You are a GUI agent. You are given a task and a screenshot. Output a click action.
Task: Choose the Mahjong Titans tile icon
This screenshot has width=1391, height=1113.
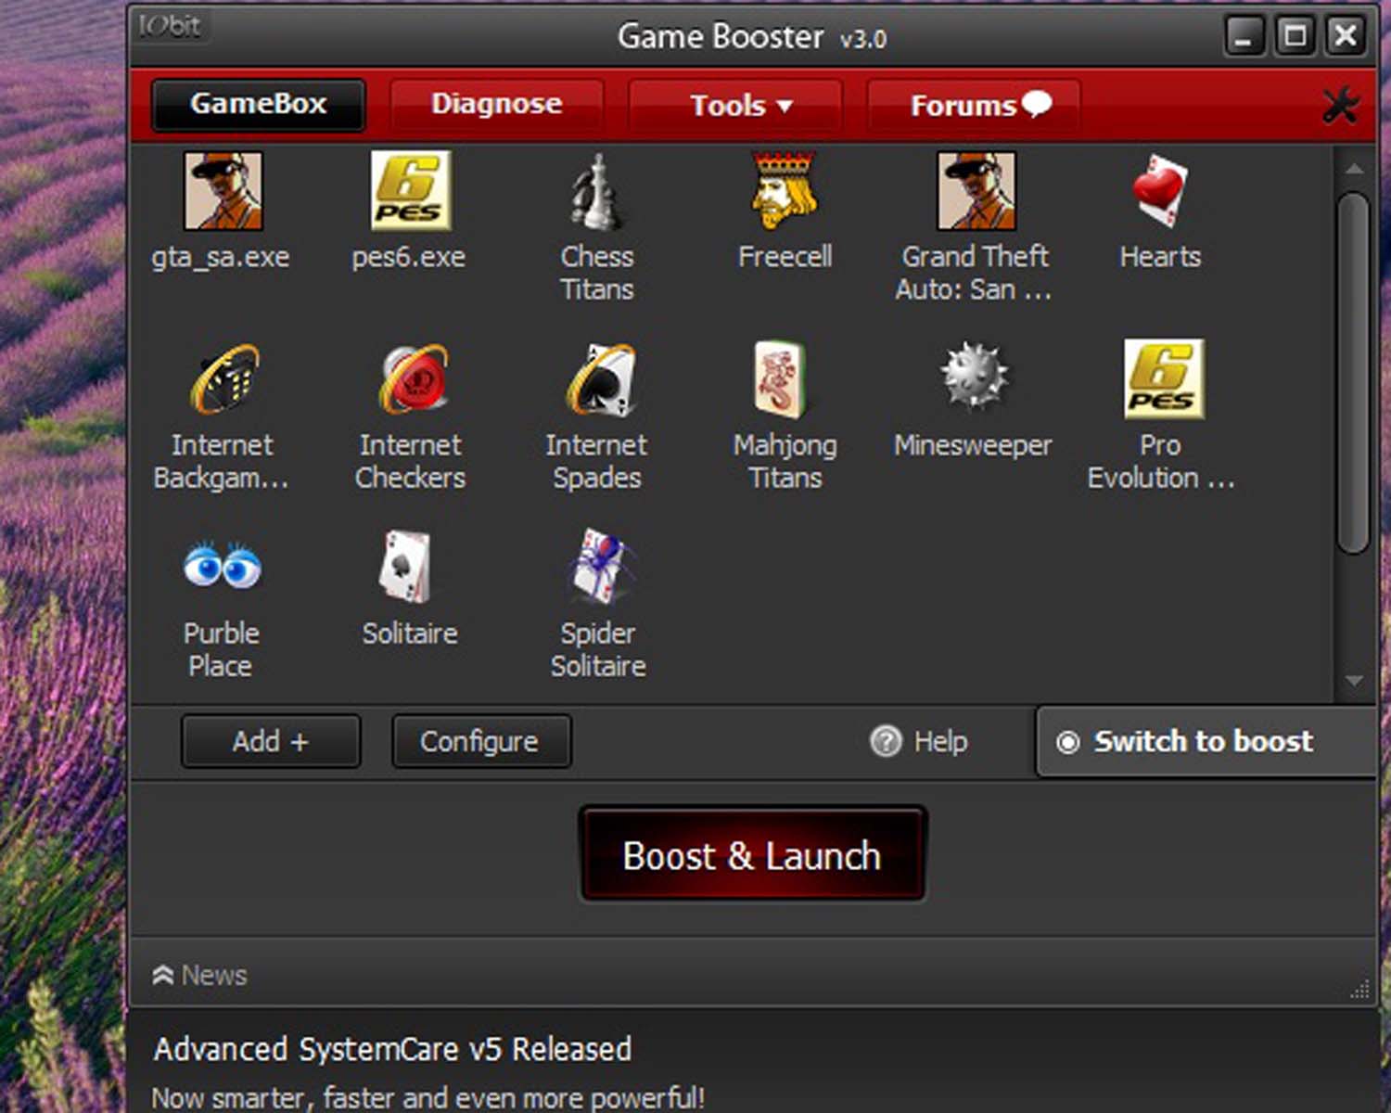pyautogui.click(x=780, y=378)
